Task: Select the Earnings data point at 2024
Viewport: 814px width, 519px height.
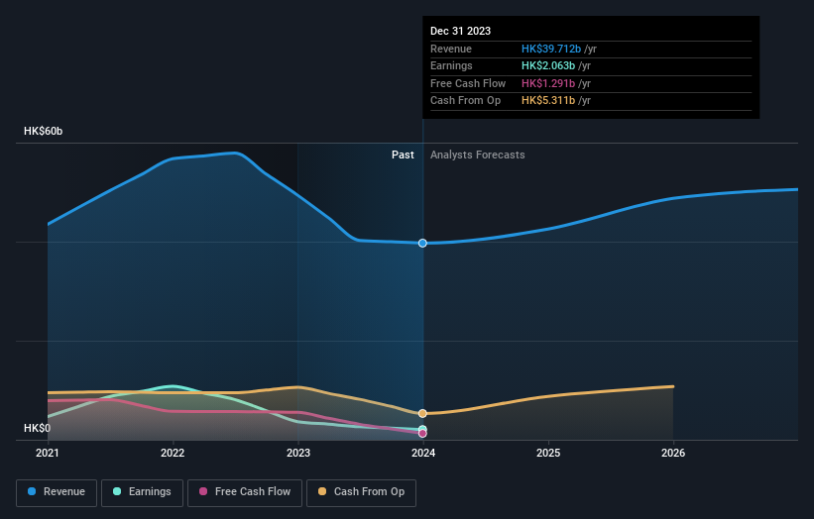Action: click(422, 429)
